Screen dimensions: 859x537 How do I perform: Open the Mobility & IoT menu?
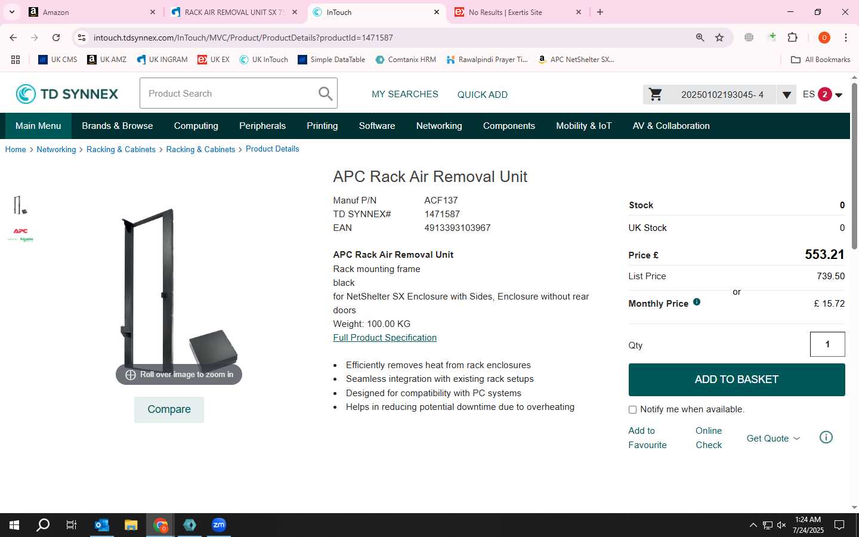(x=584, y=126)
